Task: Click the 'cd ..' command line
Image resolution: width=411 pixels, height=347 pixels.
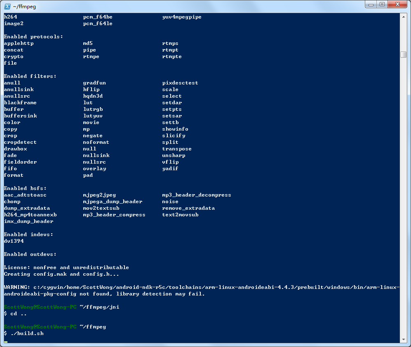Action: coord(19,314)
